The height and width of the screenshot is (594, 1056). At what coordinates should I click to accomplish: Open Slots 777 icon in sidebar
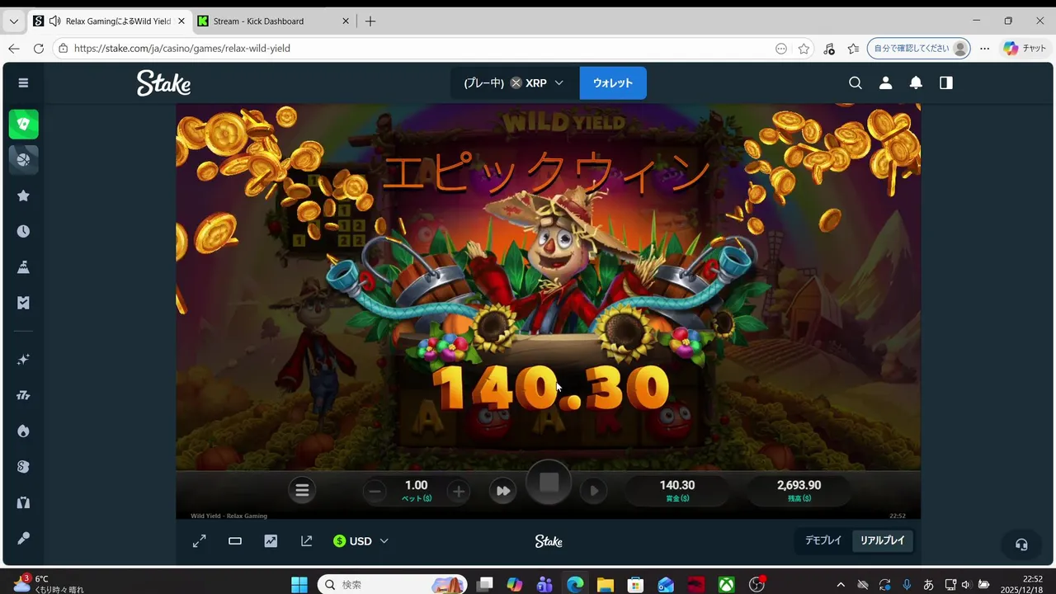pos(23,395)
